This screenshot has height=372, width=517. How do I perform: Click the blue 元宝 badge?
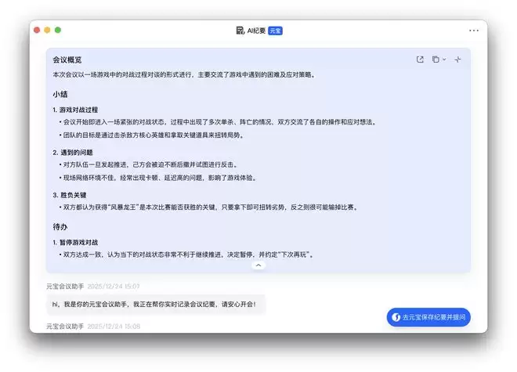coord(275,31)
